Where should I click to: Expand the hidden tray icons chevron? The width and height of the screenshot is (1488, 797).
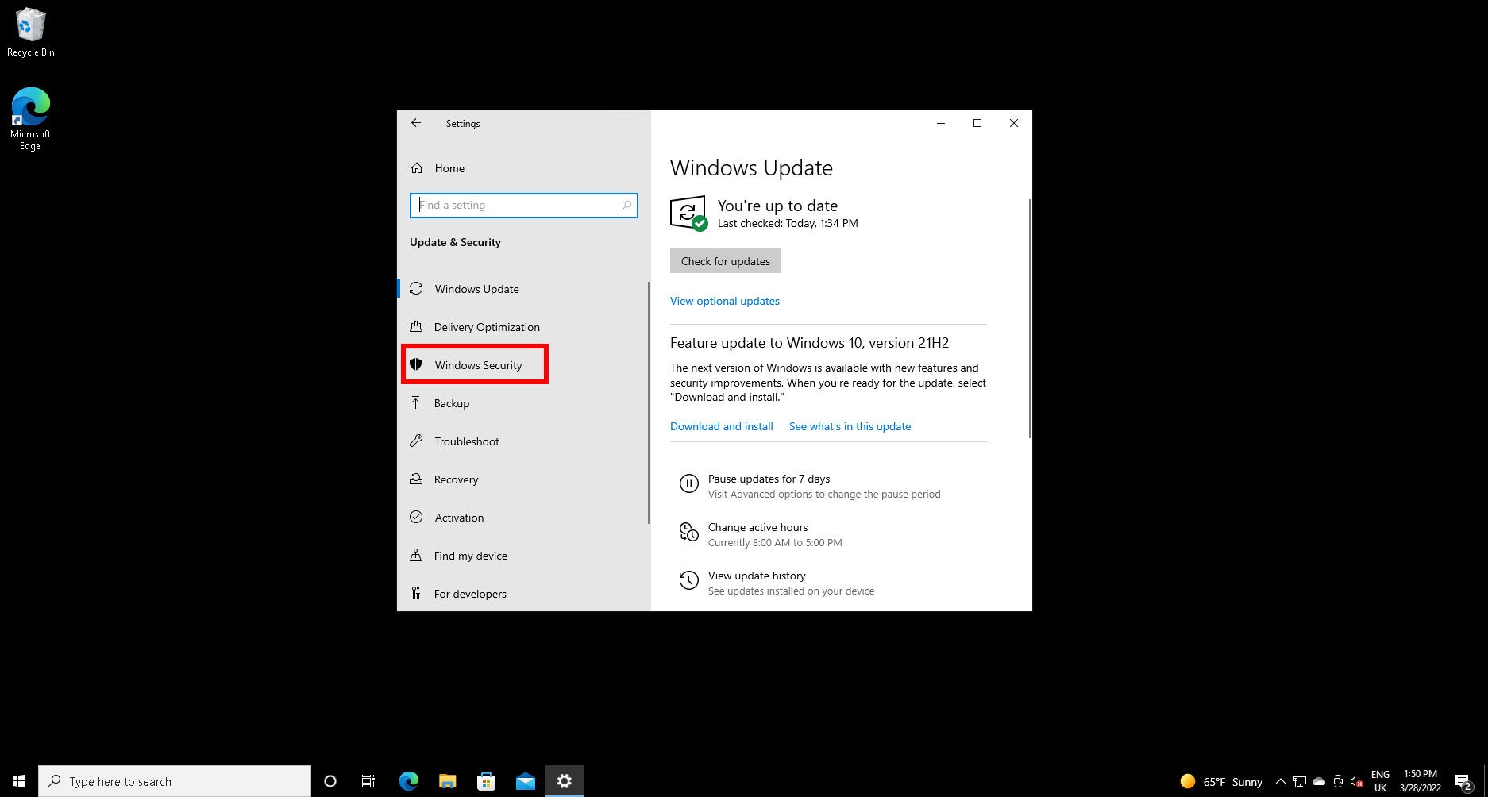pos(1280,781)
